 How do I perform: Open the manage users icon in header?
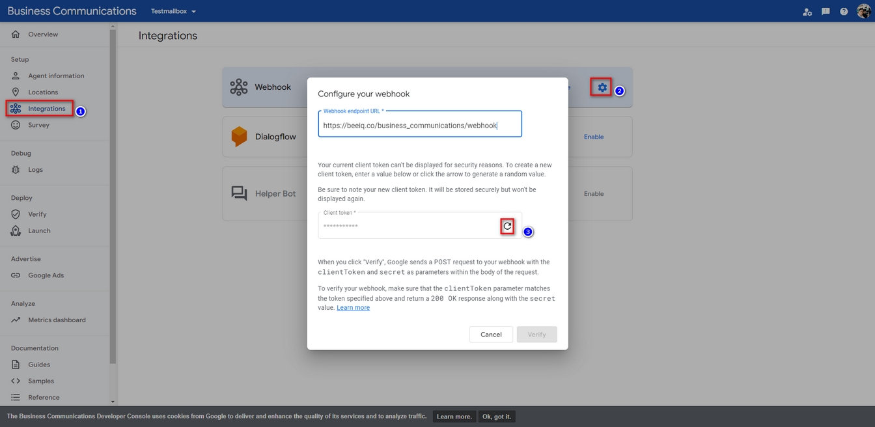click(x=807, y=11)
